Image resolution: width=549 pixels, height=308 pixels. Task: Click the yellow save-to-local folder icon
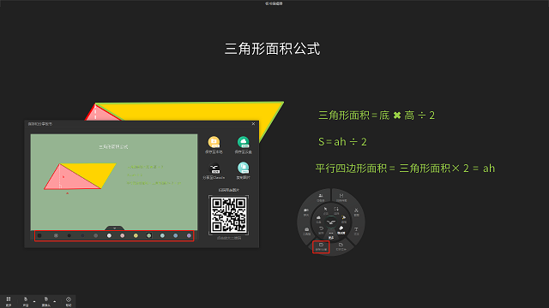tap(214, 142)
